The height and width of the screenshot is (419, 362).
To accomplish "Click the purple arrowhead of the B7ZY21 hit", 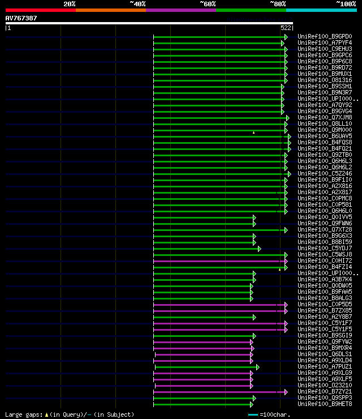I will point(286,392).
